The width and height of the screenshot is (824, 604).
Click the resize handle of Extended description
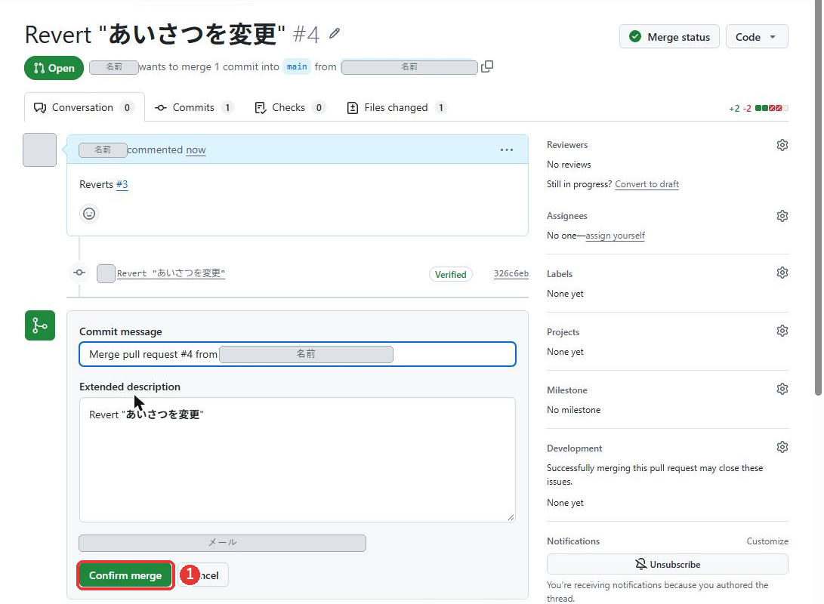tap(511, 517)
